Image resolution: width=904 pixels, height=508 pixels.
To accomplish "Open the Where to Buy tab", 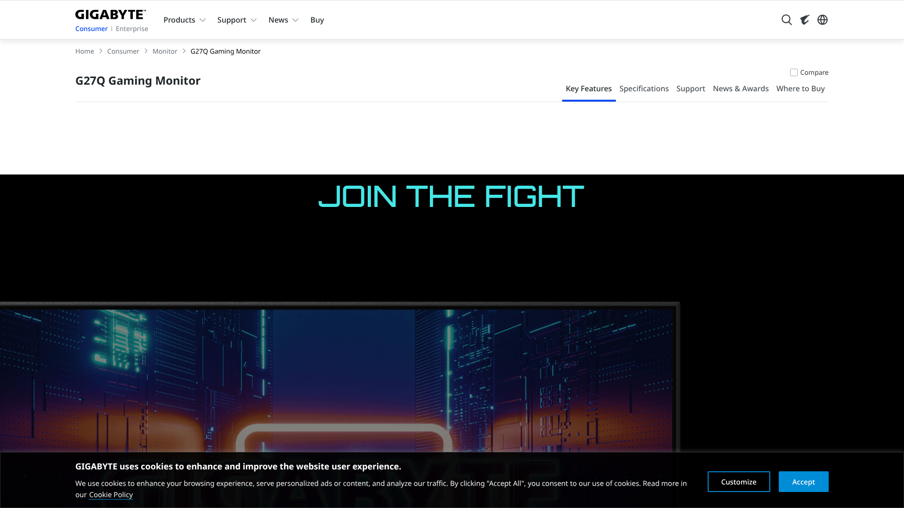I will click(x=800, y=88).
